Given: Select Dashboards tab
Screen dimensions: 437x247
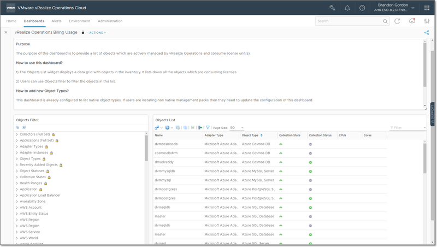Looking at the screenshot, I should [x=34, y=21].
